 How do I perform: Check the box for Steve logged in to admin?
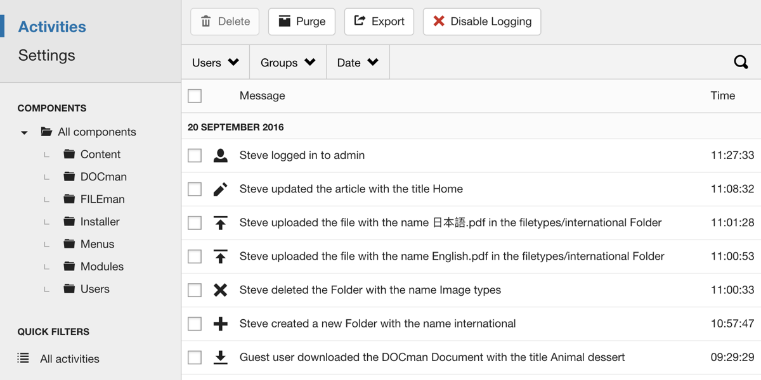(x=195, y=156)
